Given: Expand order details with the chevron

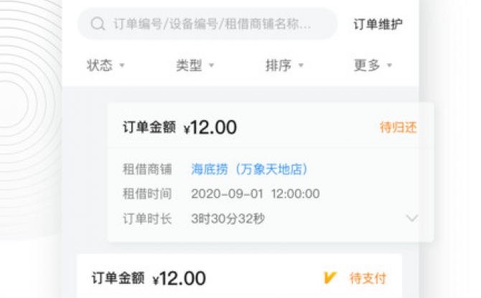Looking at the screenshot, I should click(411, 218).
